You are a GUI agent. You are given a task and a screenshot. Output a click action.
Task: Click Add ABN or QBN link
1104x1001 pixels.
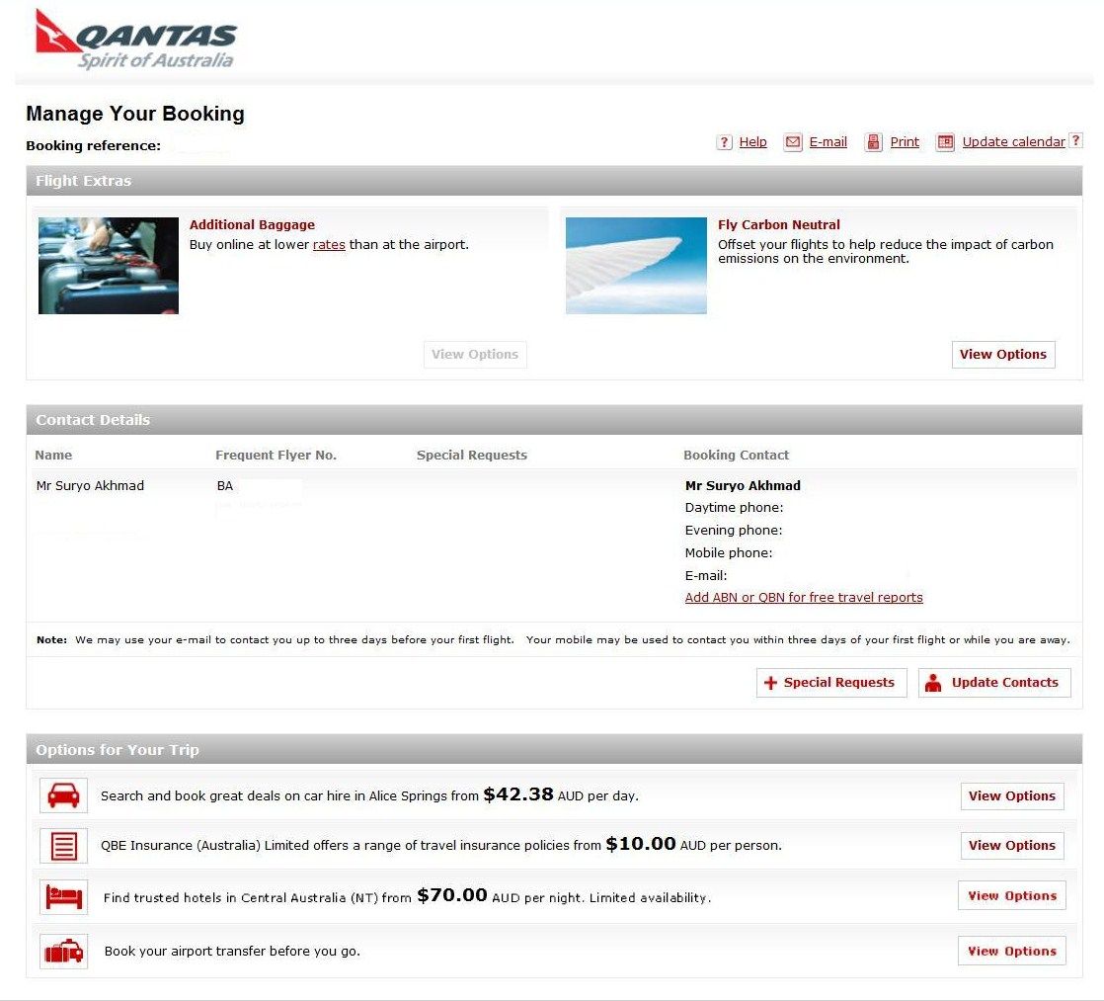click(804, 598)
